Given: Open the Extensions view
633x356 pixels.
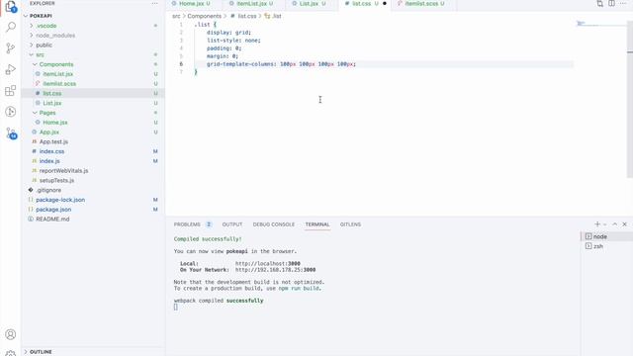Looking at the screenshot, I should click(x=11, y=90).
